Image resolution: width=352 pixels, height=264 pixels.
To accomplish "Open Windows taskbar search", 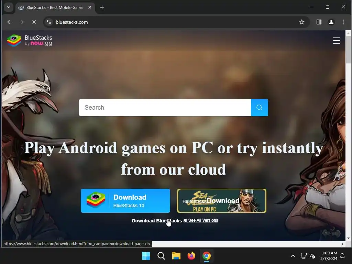I will 161,256.
